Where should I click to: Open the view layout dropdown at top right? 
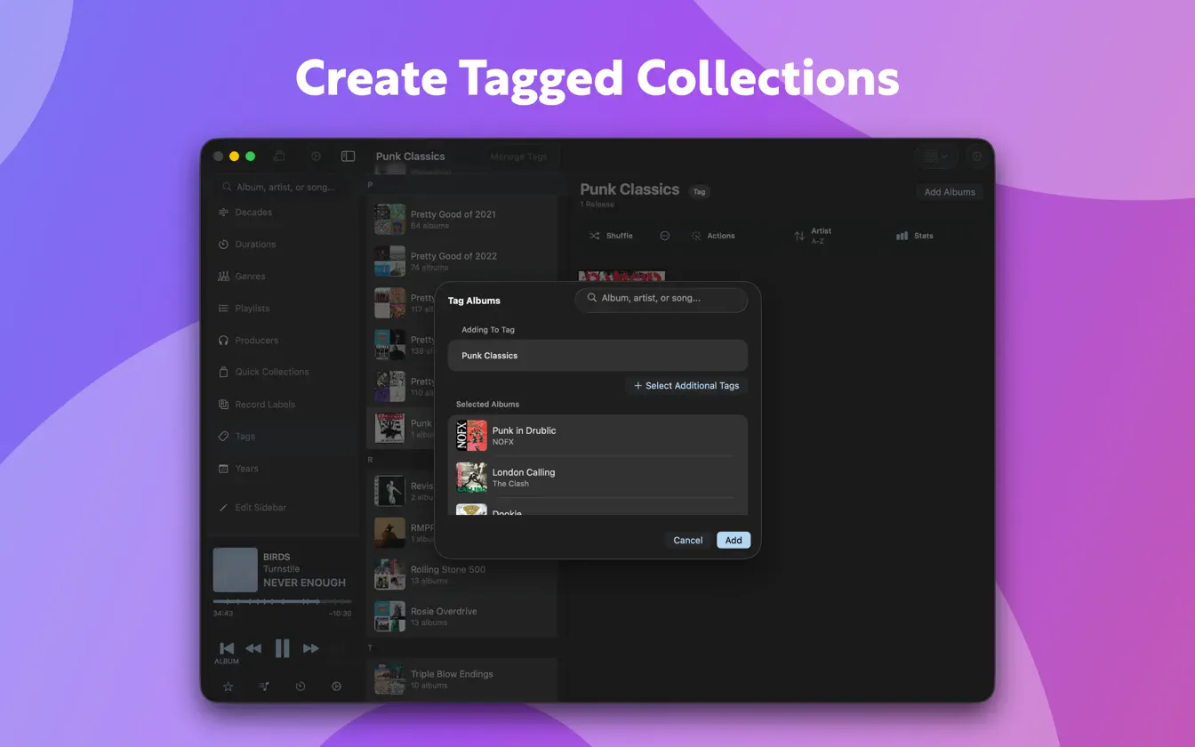[936, 157]
